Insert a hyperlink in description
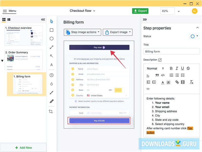The image size is (202, 152). click(177, 82)
